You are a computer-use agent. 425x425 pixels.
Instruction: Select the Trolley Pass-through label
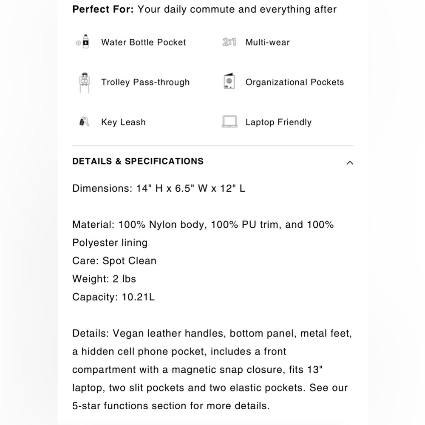145,82
